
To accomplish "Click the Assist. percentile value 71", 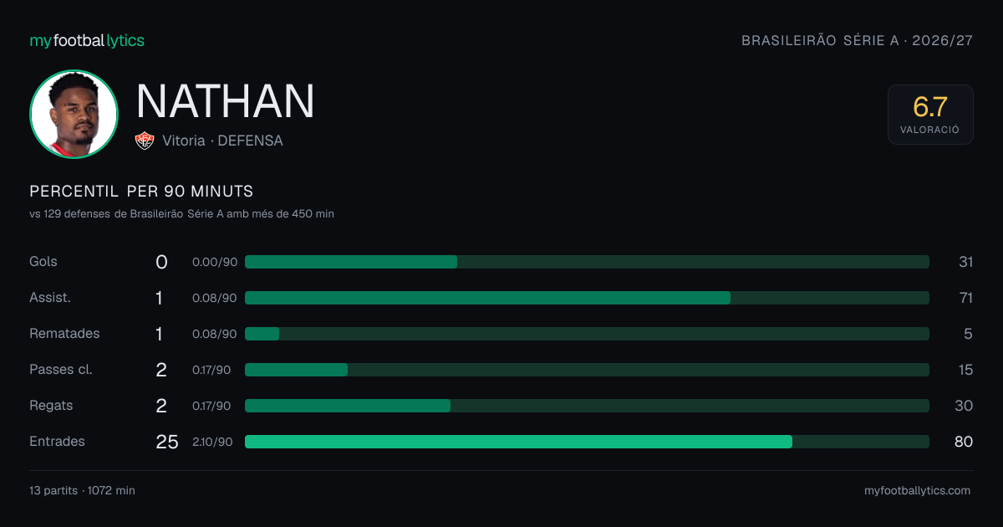I will [965, 298].
